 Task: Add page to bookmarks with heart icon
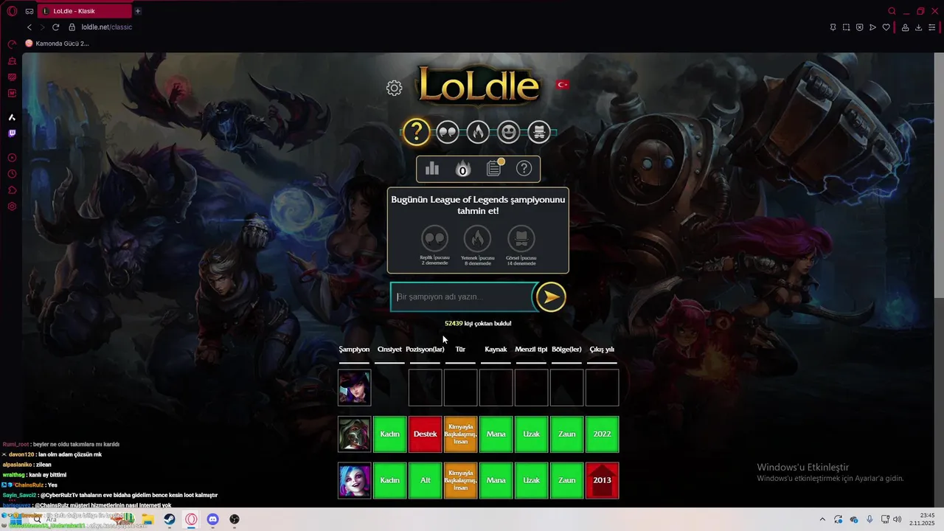point(886,27)
